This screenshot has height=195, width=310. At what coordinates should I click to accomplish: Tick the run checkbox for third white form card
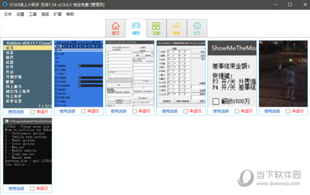point(134,111)
